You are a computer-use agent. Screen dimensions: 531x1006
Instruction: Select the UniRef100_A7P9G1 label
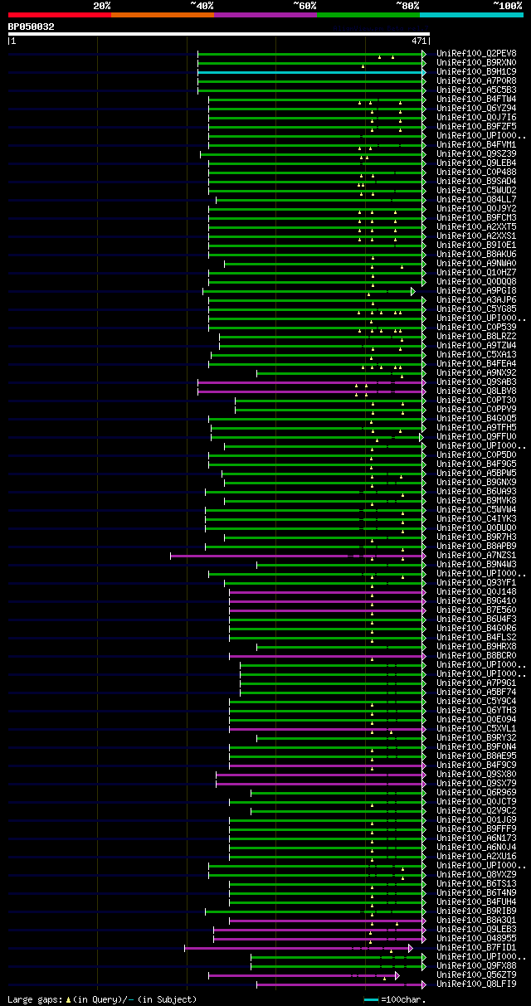pyautogui.click(x=476, y=683)
